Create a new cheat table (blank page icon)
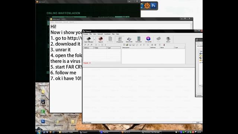This screenshot has width=238, height=134. 124,45
